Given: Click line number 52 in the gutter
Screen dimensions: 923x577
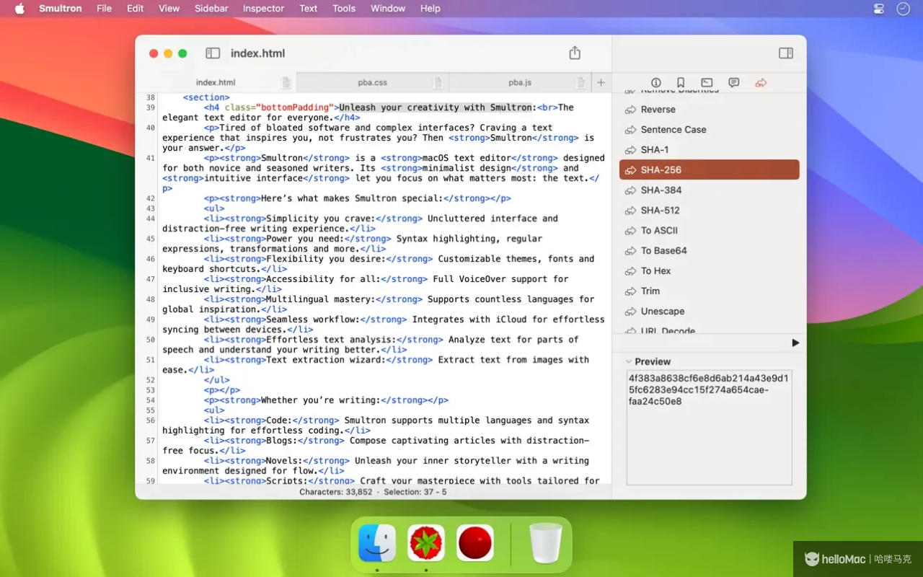Looking at the screenshot, I should (x=150, y=380).
